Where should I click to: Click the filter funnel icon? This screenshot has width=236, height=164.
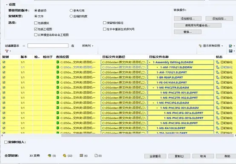point(7,51)
